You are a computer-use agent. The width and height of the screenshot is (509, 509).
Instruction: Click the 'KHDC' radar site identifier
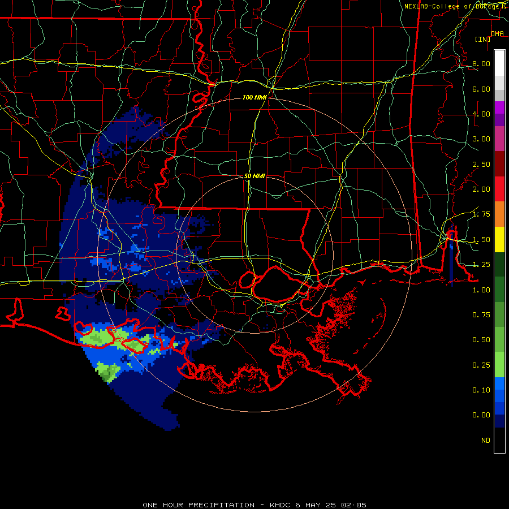280,505
